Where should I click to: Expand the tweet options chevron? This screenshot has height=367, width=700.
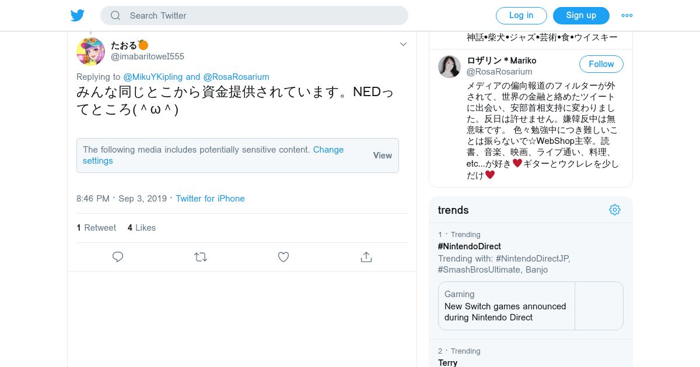click(403, 44)
